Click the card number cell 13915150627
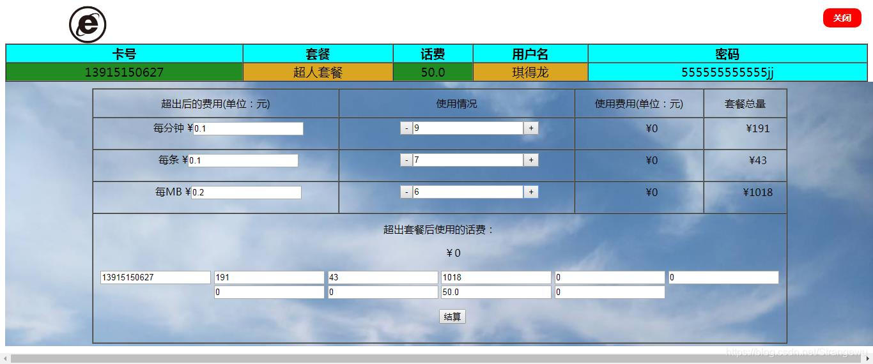This screenshot has width=873, height=364. pos(124,72)
